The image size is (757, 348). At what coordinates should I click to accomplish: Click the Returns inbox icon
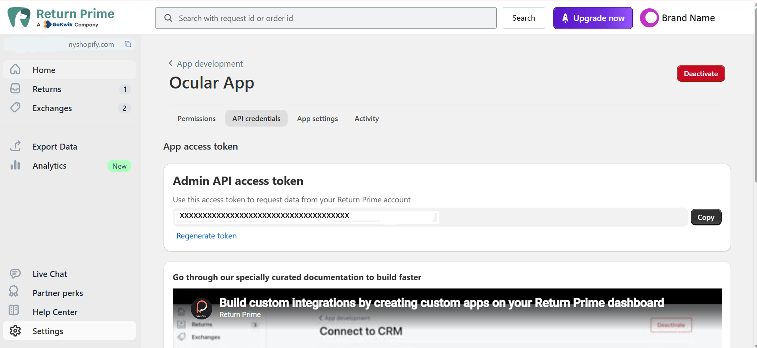[15, 88]
